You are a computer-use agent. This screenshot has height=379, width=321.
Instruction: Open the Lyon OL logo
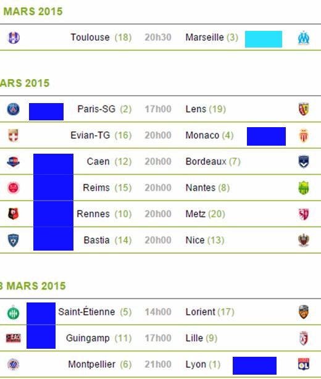(x=304, y=364)
